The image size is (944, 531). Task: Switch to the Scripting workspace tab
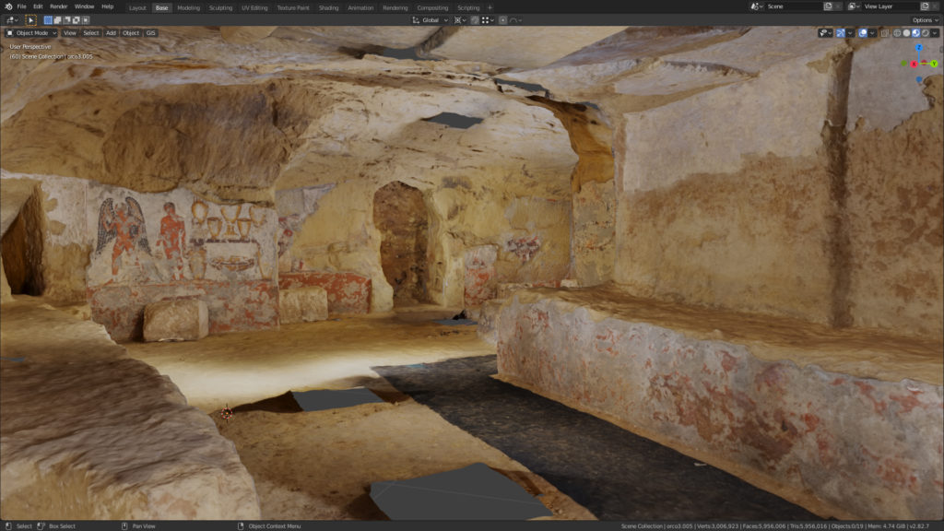pyautogui.click(x=468, y=7)
